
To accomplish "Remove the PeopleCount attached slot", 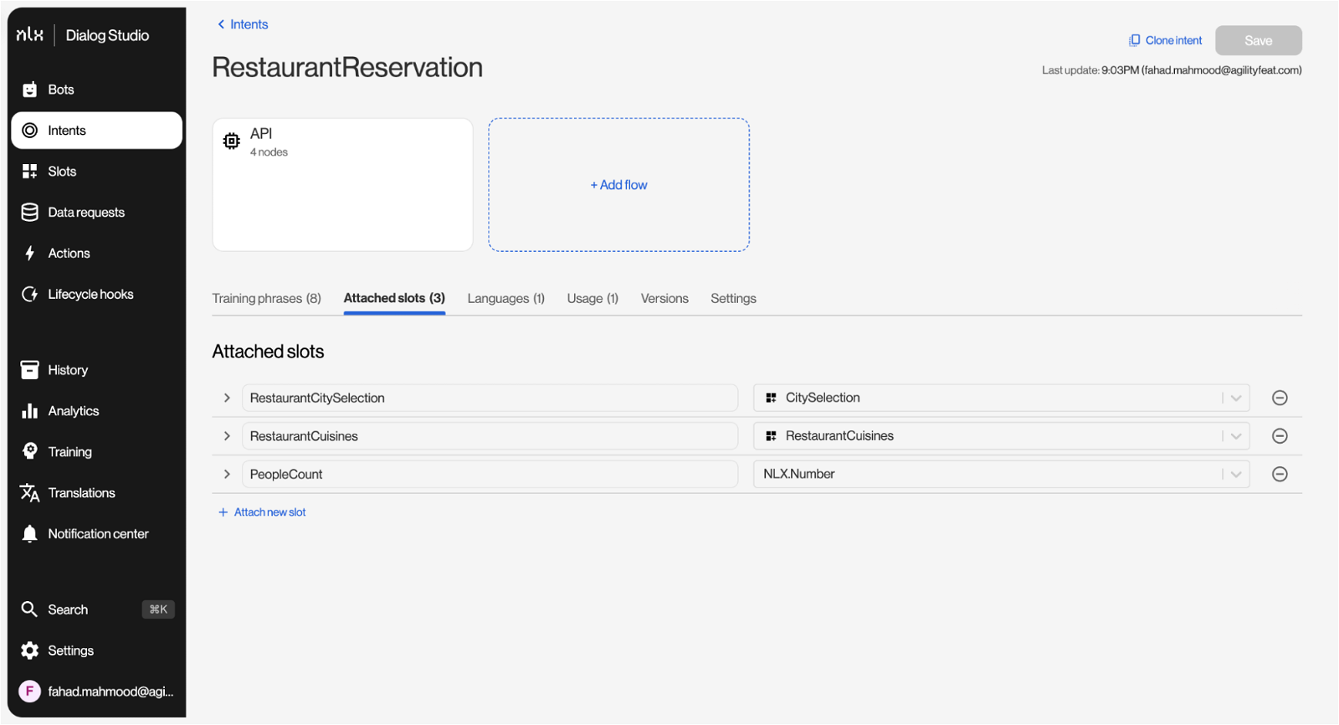I will 1279,475.
